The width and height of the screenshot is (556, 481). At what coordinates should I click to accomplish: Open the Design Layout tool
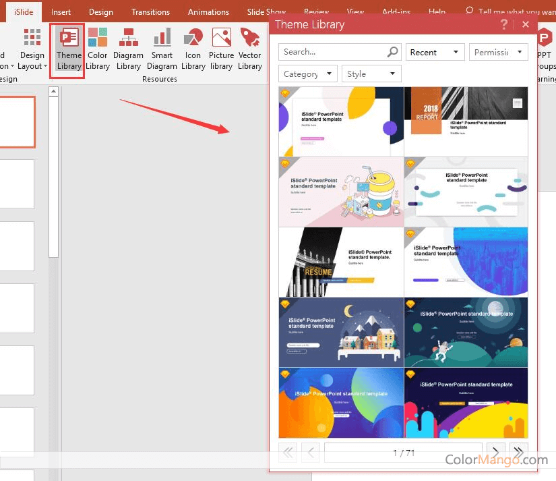tap(32, 50)
